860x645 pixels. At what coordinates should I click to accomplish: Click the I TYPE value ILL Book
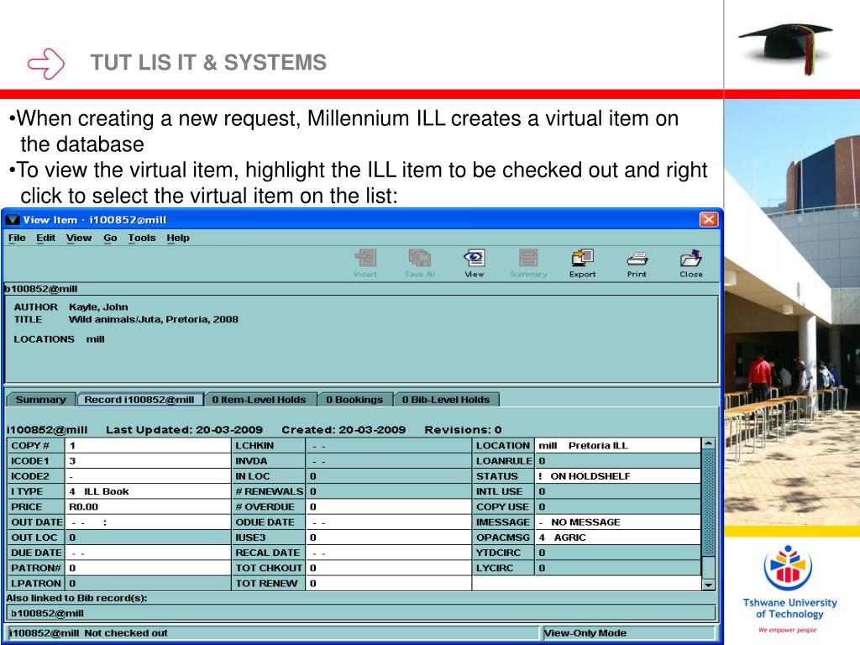(148, 491)
